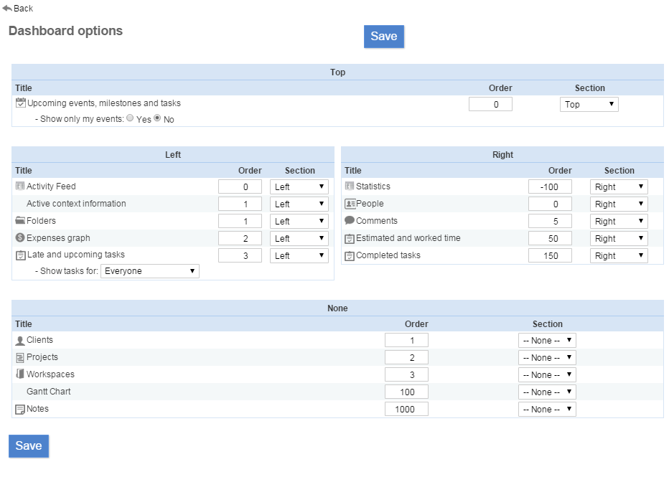Click the bottom Save button
The width and height of the screenshot is (669, 477).
click(x=29, y=445)
